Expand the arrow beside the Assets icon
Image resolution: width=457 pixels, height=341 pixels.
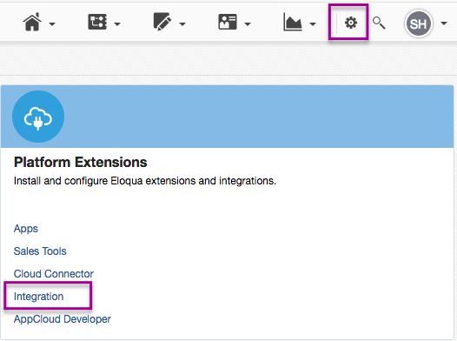[x=182, y=24]
